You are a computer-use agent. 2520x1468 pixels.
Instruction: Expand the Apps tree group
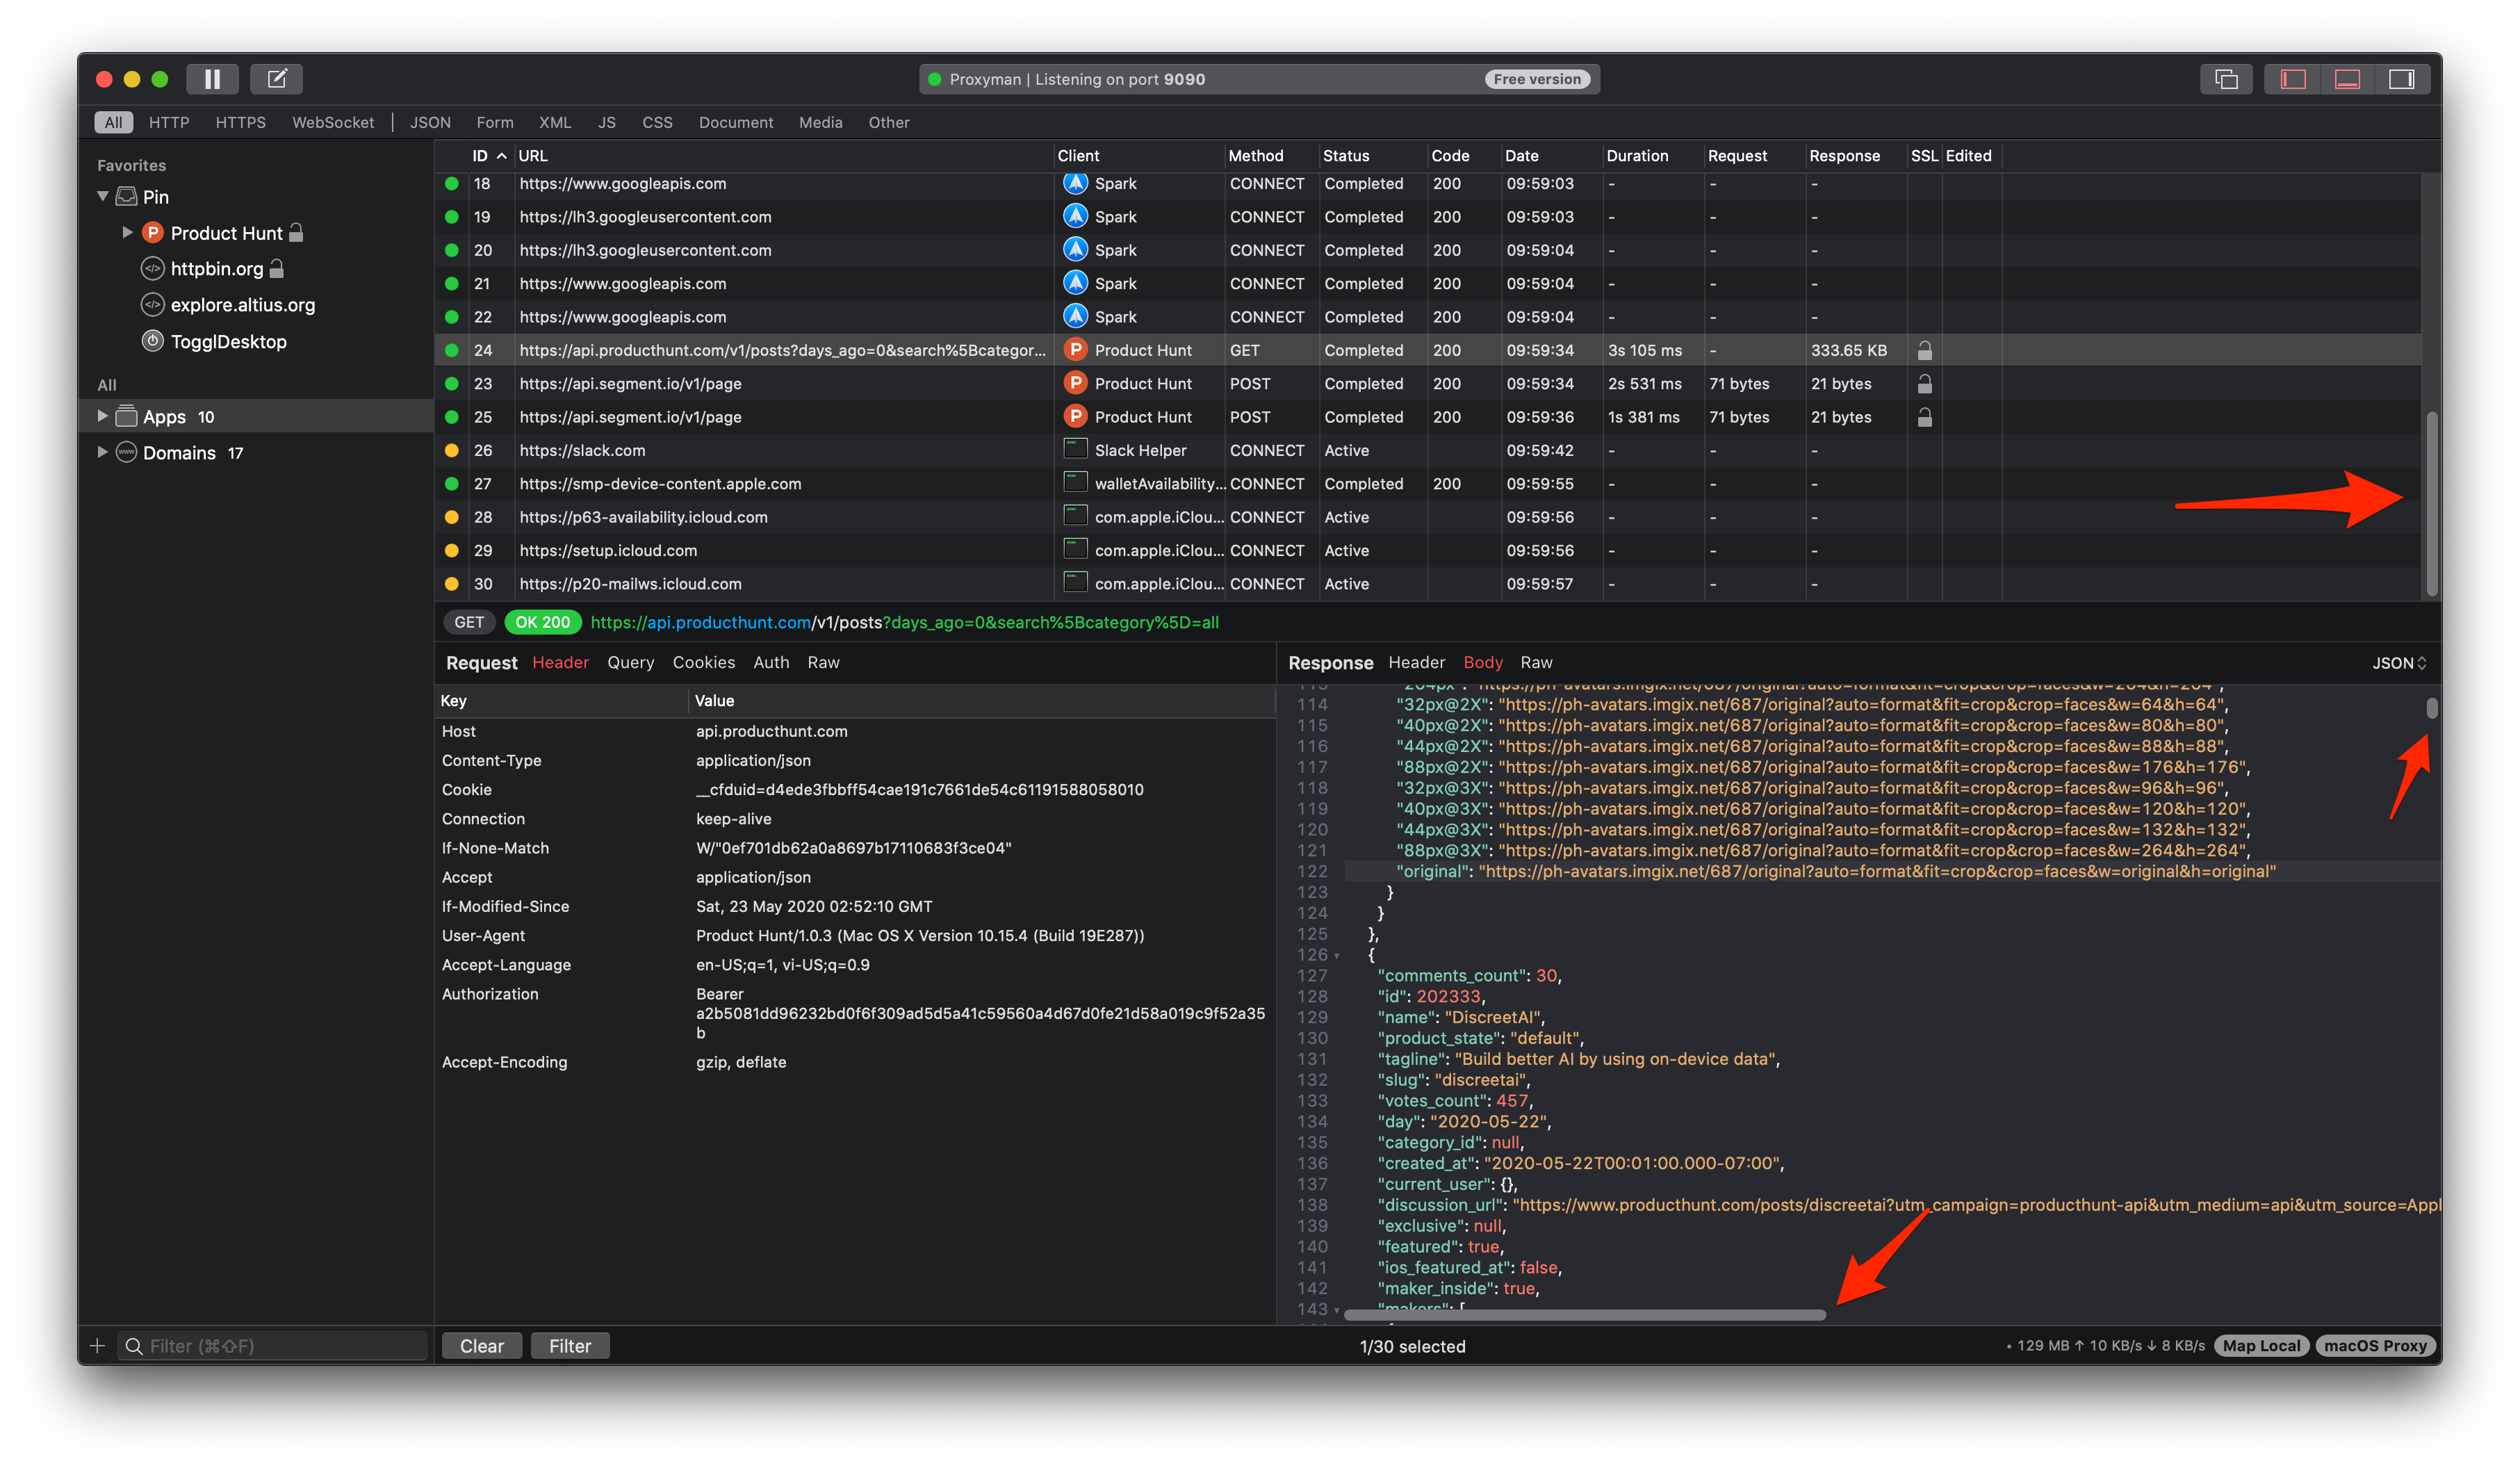pyautogui.click(x=102, y=416)
